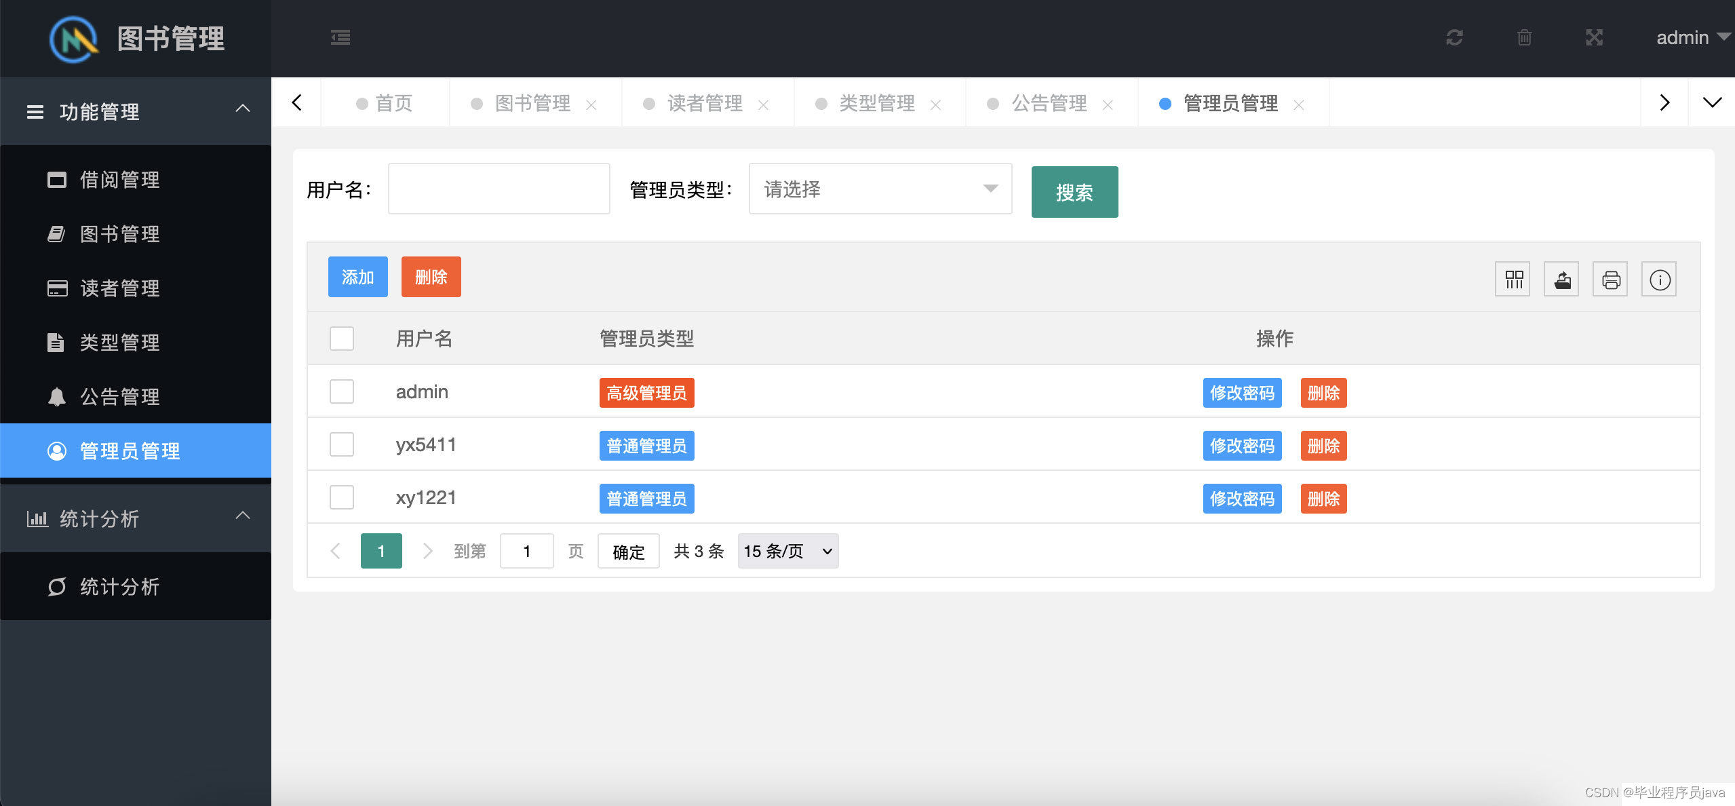This screenshot has height=806, width=1735.
Task: Open 图书管理 in sidebar
Action: [136, 234]
